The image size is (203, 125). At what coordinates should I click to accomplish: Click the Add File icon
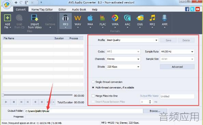8,18
